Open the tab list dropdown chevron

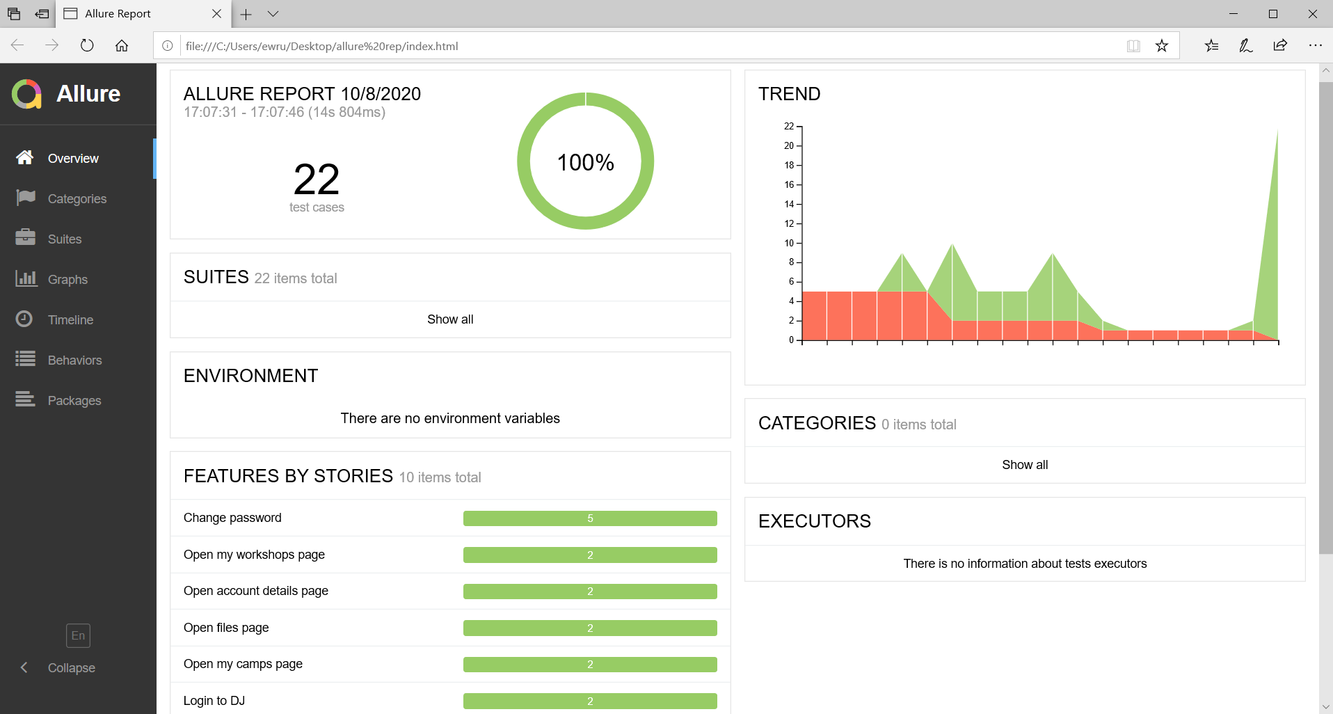(x=273, y=14)
